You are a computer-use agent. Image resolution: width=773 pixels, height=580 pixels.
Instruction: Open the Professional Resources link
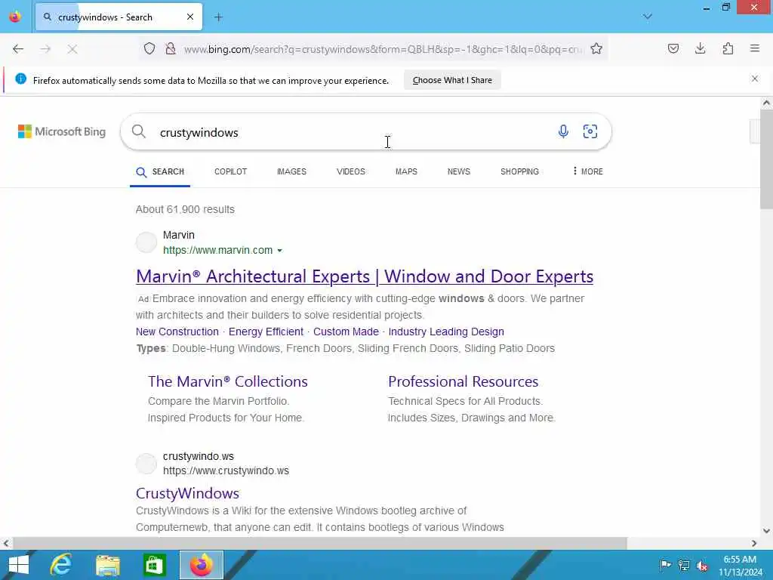click(463, 381)
